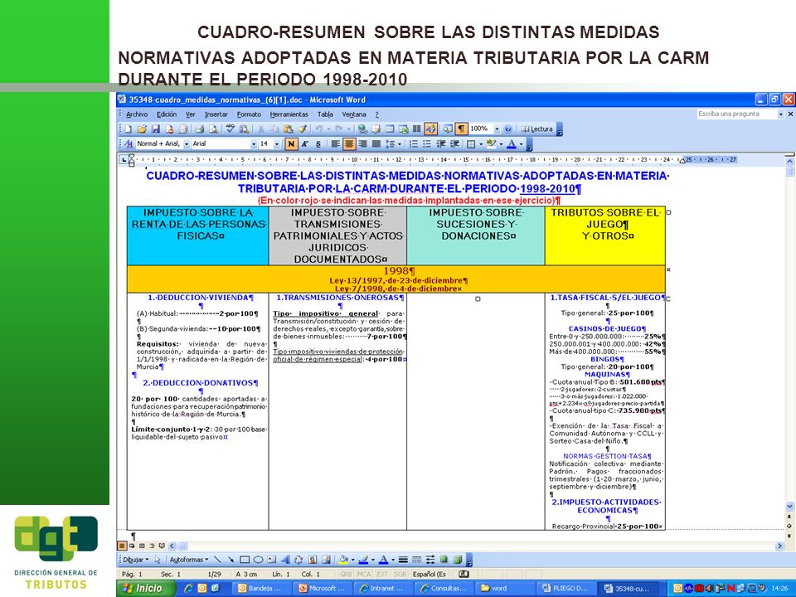Click the Undo arrow icon
Viewport: 796px width, 597px height.
(x=318, y=129)
